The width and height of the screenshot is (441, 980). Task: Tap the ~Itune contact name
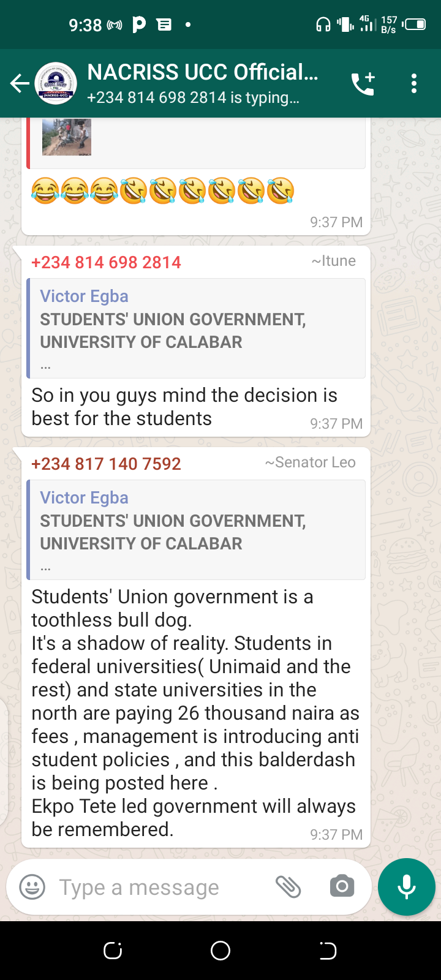(333, 261)
